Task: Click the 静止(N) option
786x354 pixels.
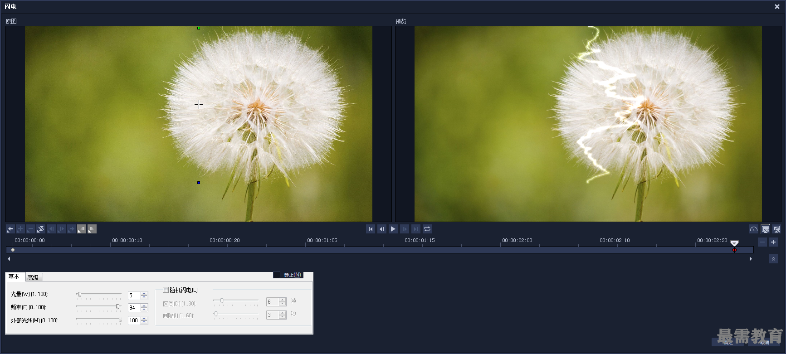Action: click(x=293, y=275)
